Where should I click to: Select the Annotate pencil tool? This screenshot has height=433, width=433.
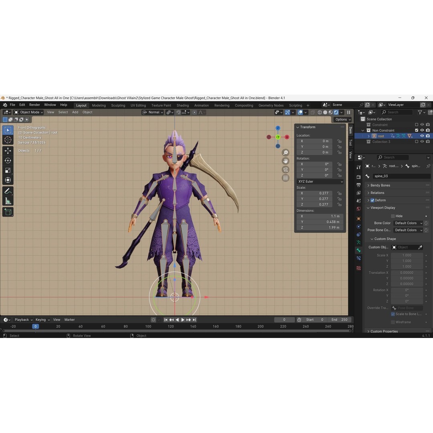point(8,191)
